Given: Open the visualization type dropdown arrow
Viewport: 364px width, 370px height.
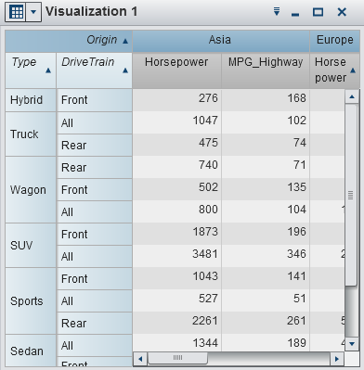Looking at the screenshot, I should 33,12.
